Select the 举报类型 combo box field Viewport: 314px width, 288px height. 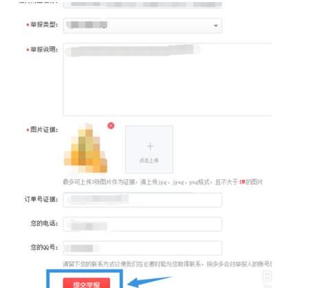click(142, 25)
